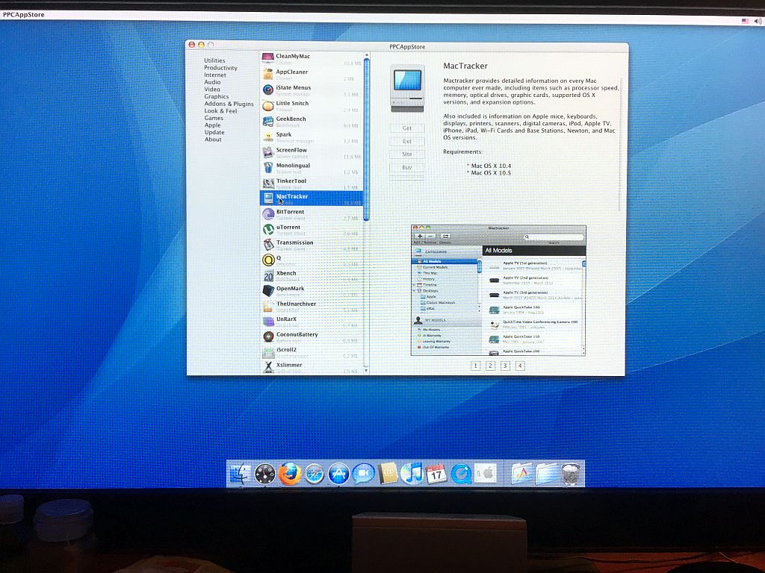The width and height of the screenshot is (765, 573).
Task: Launch Safari from the Dock
Action: [x=315, y=474]
